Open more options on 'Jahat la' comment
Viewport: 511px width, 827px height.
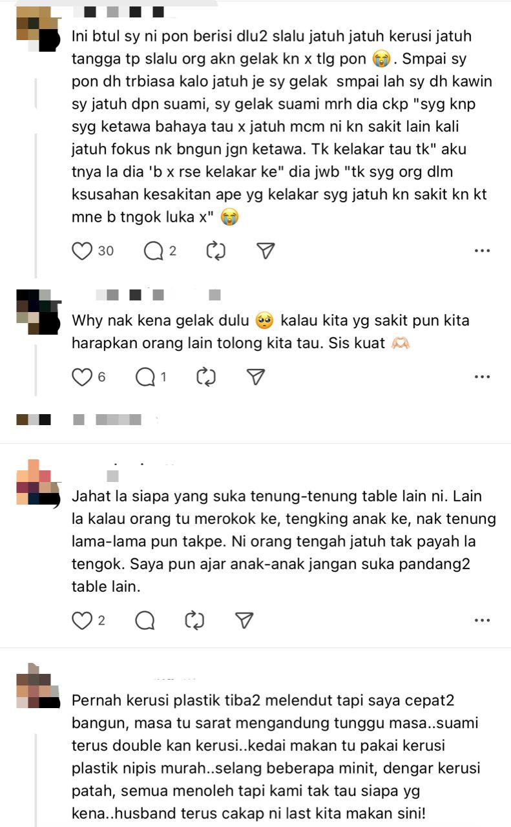[482, 620]
